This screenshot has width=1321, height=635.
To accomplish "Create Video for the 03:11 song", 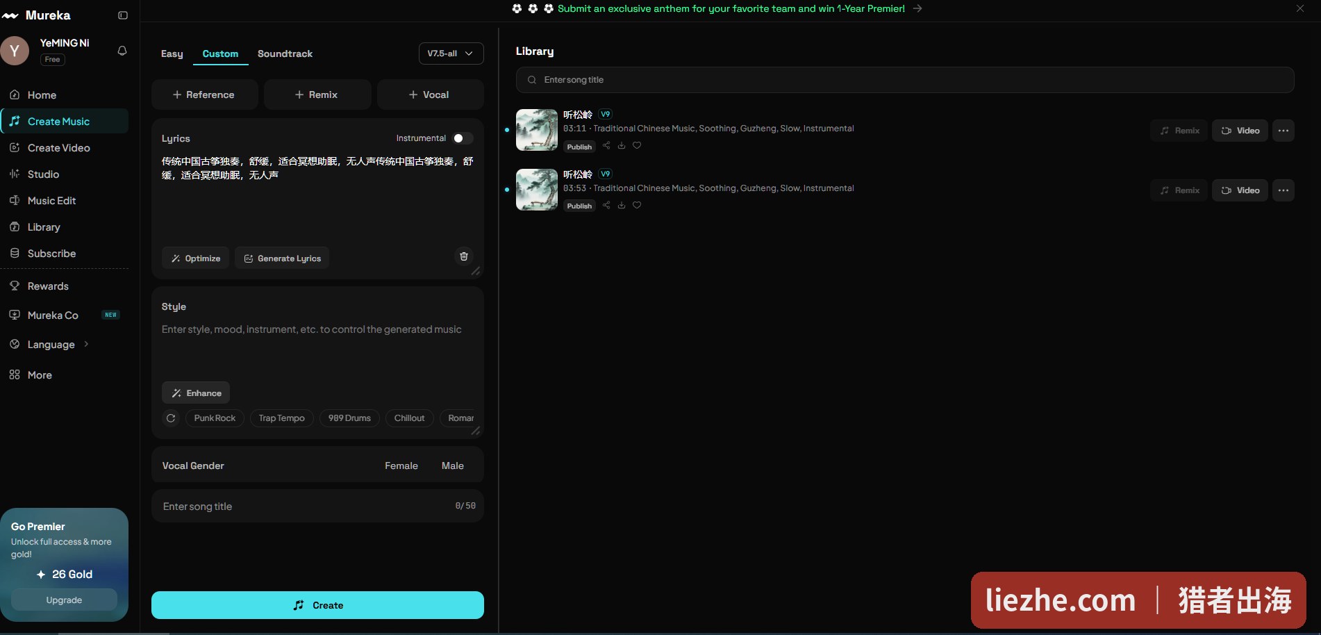I will tap(1240, 131).
